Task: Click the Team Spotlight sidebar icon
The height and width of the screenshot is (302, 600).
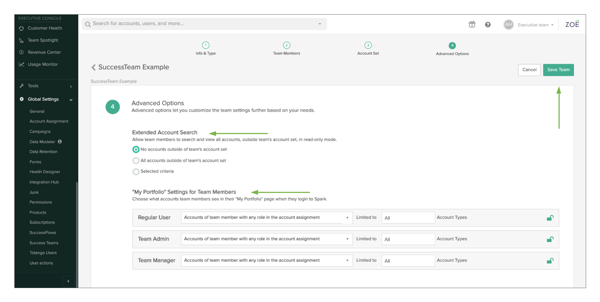Action: [21, 40]
